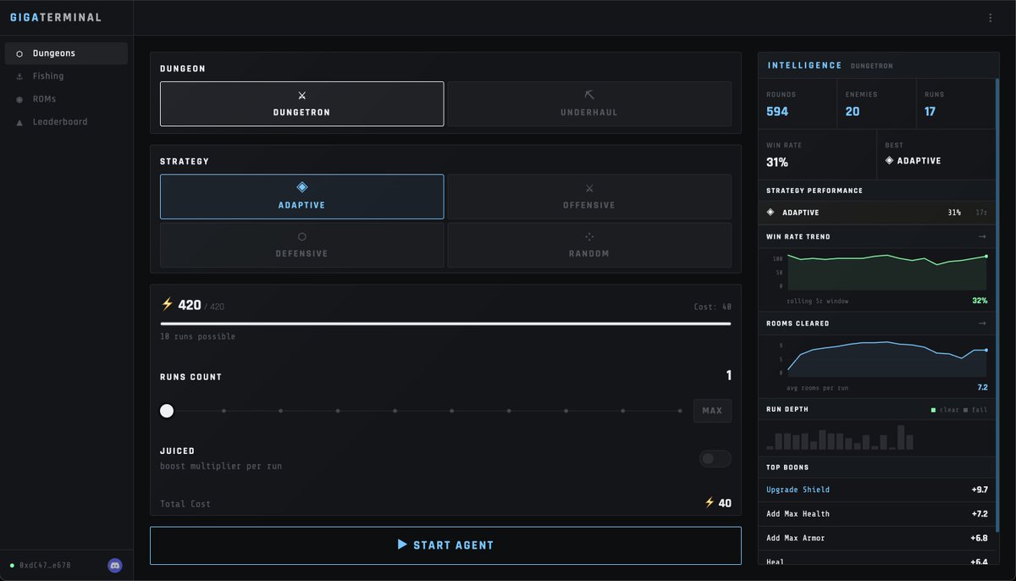Click the GIGATERMINAL logo
The image size is (1016, 581).
[x=56, y=17]
